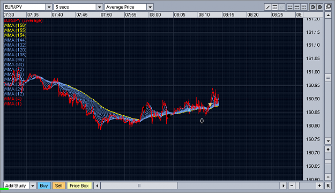Click the blue buy triangle marker on chart

coord(189,110)
